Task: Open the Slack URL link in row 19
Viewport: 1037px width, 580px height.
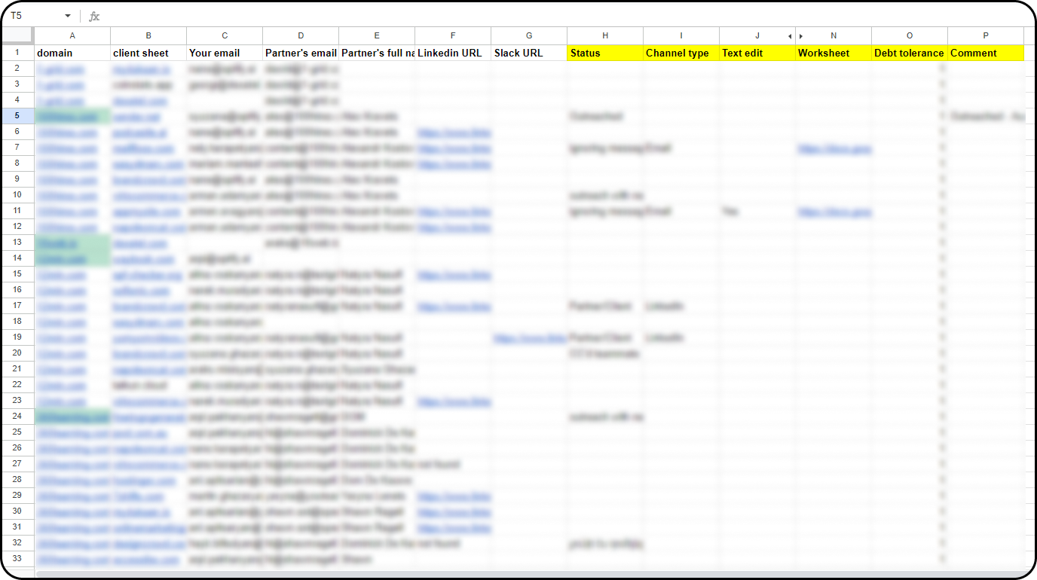Action: [529, 337]
